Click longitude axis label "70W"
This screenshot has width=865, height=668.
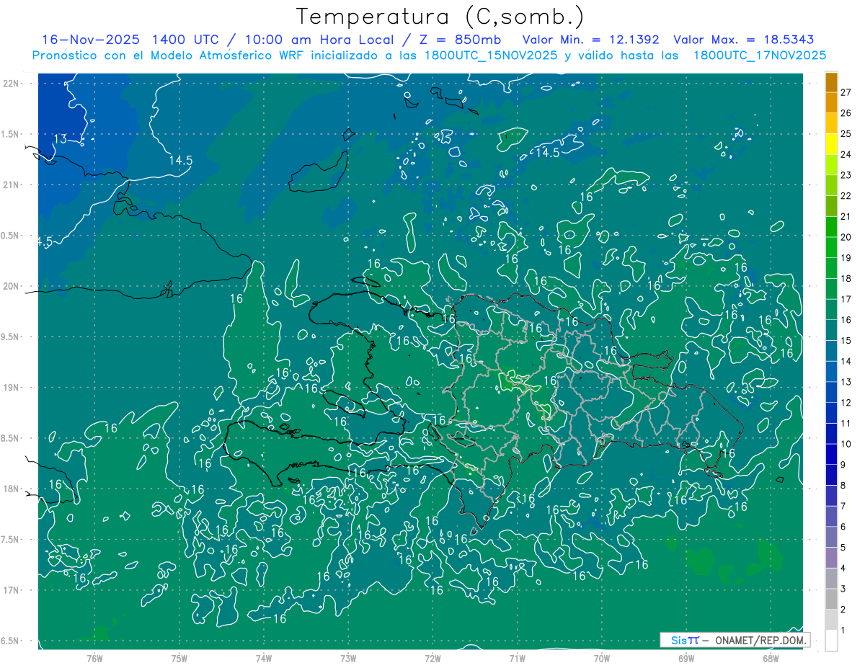(x=602, y=658)
